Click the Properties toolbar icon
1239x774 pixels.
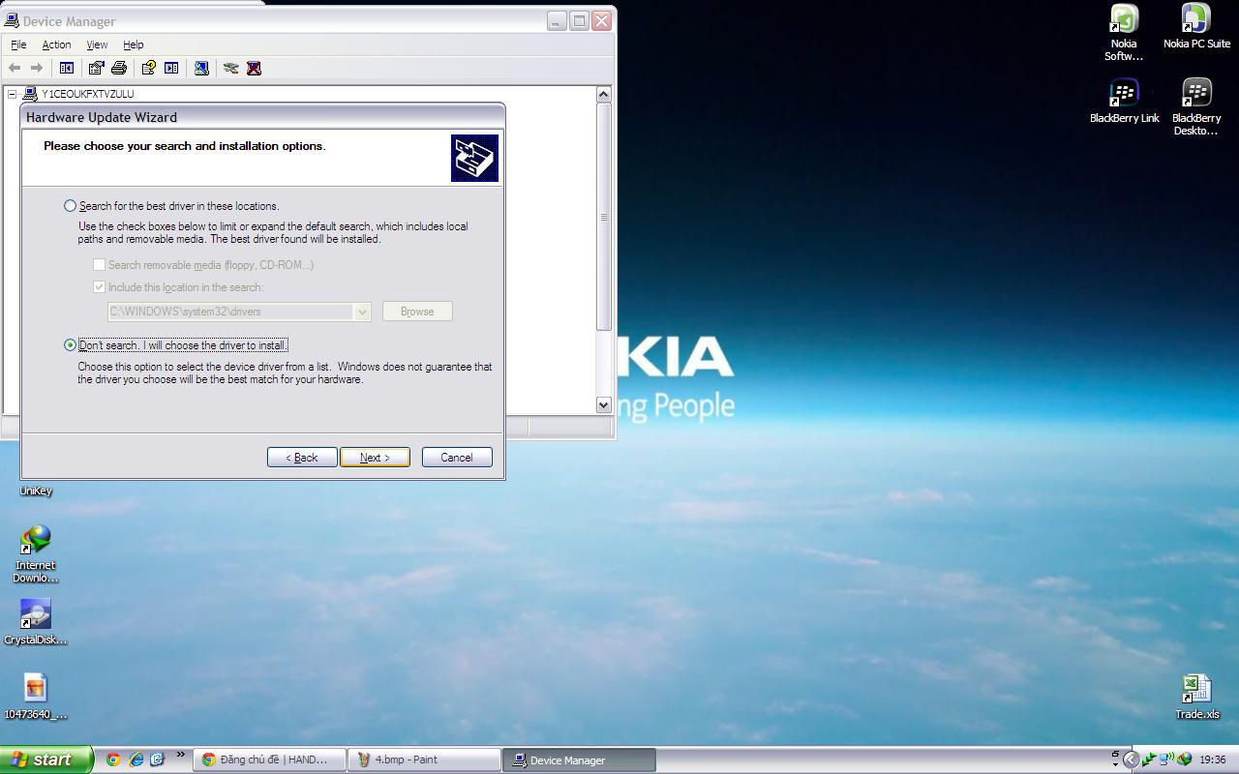[x=96, y=68]
